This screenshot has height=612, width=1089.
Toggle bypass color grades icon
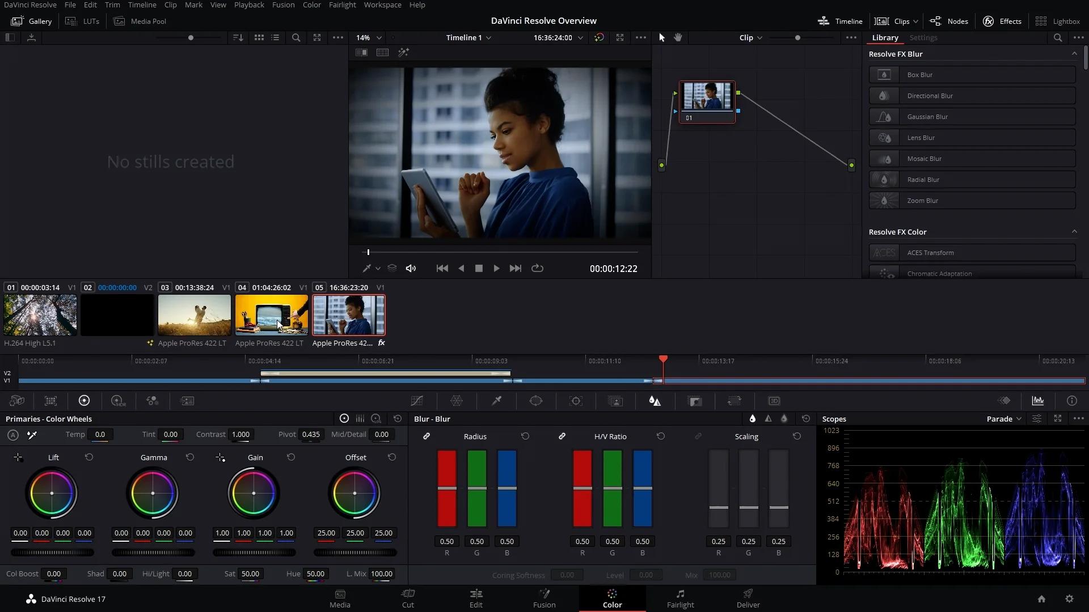599,37
